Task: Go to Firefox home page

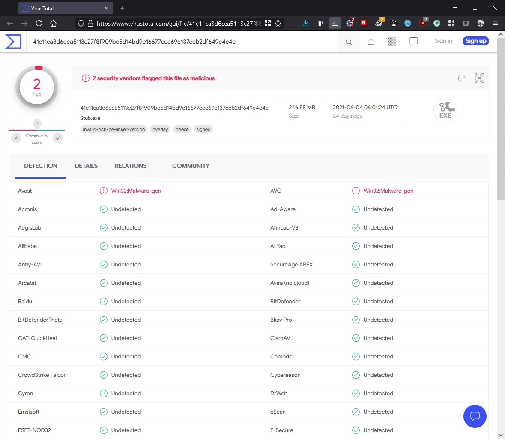Action: (54, 23)
